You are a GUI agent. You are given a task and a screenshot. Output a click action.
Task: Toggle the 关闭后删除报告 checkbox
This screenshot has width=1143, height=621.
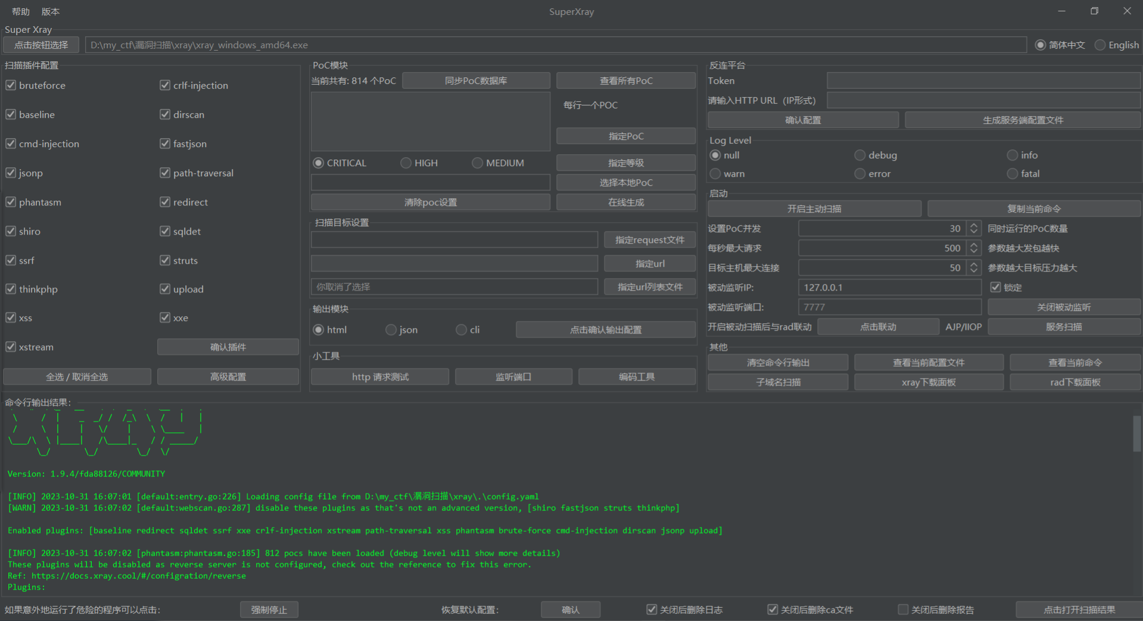coord(903,609)
